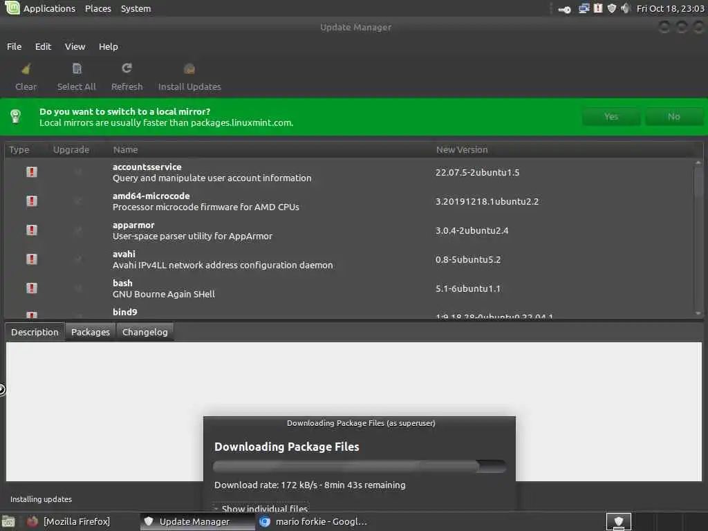The image size is (708, 531).
Task: Sort by the New Version column header
Action: [x=462, y=149]
